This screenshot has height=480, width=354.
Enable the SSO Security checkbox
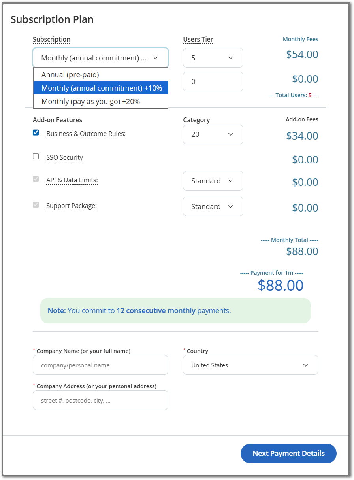pos(36,156)
